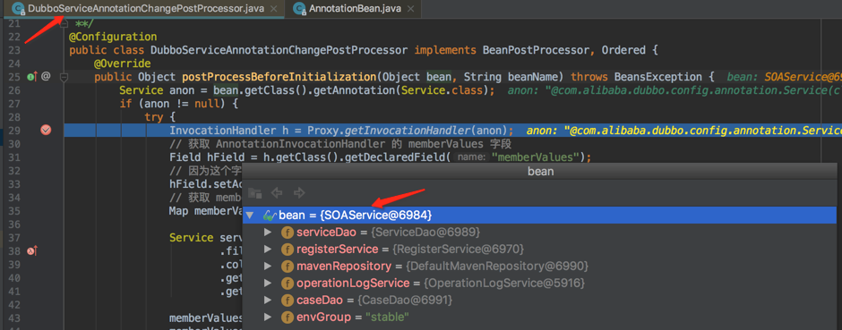This screenshot has width=842, height=330.
Task: Expand the caseDao tree node
Action: (268, 300)
